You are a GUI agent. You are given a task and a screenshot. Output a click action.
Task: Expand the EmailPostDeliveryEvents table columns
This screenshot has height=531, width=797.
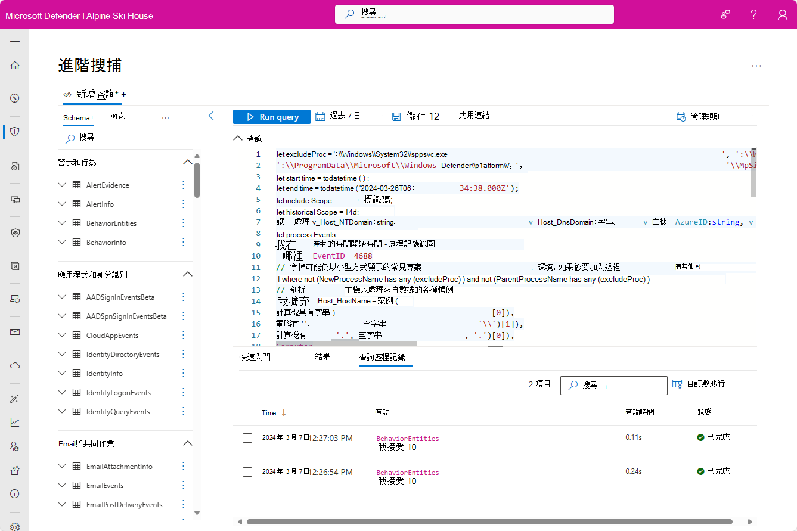tap(62, 505)
